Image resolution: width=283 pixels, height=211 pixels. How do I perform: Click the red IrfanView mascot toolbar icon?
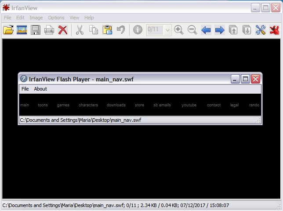click(274, 30)
